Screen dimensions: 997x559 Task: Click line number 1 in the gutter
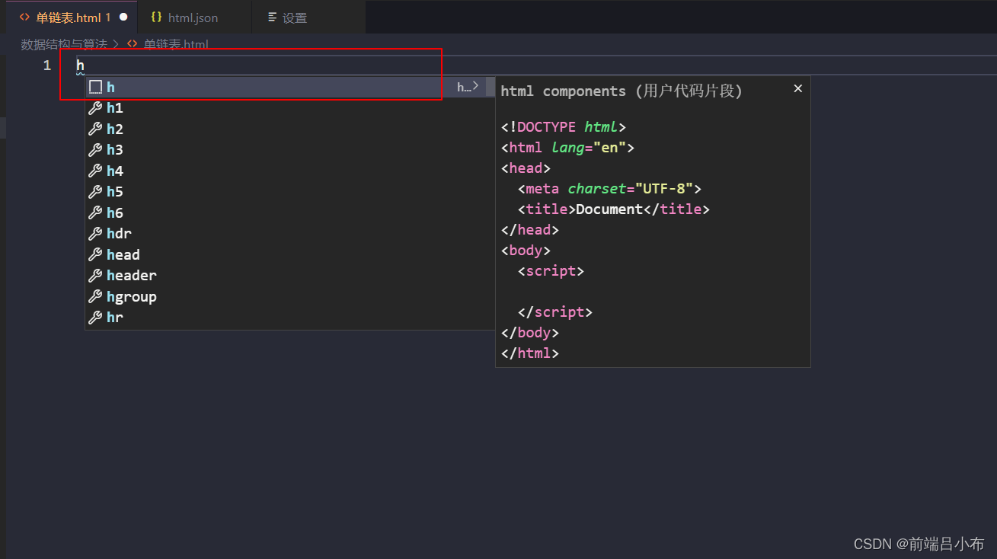(x=47, y=65)
